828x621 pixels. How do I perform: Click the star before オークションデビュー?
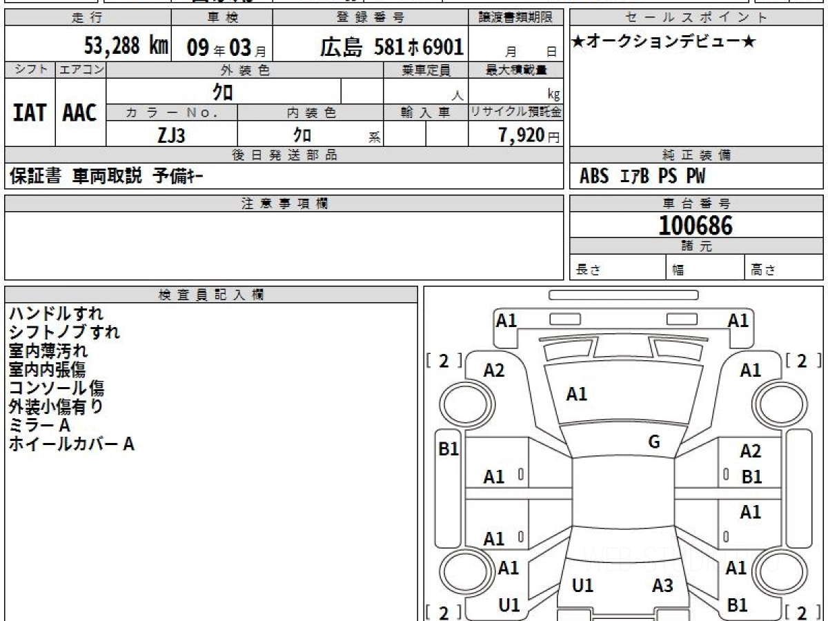(578, 43)
